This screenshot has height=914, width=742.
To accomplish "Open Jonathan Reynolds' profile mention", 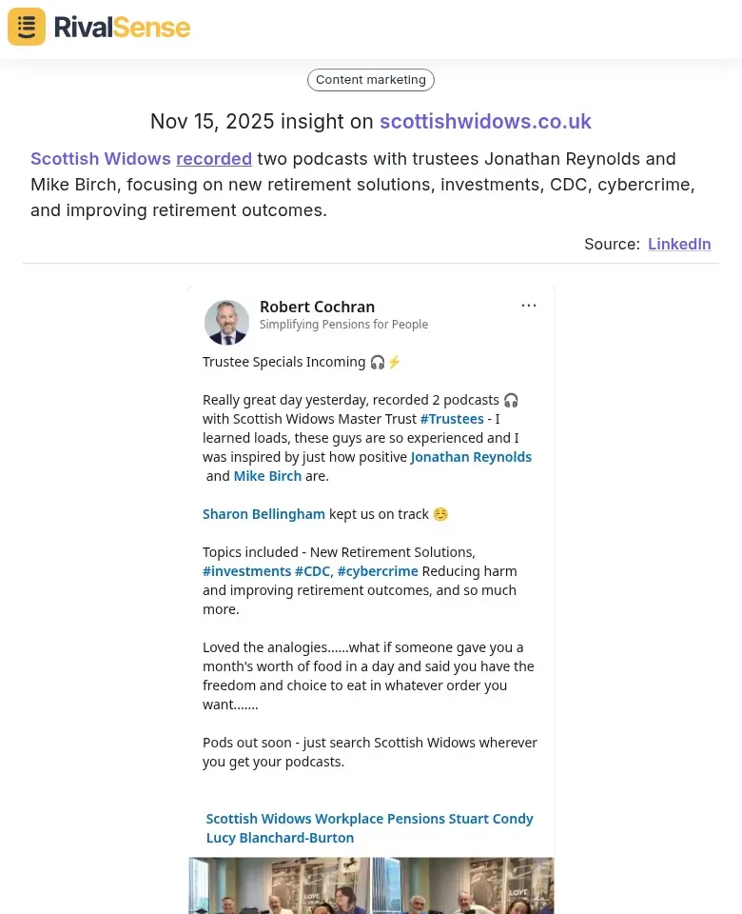I will coord(471,456).
